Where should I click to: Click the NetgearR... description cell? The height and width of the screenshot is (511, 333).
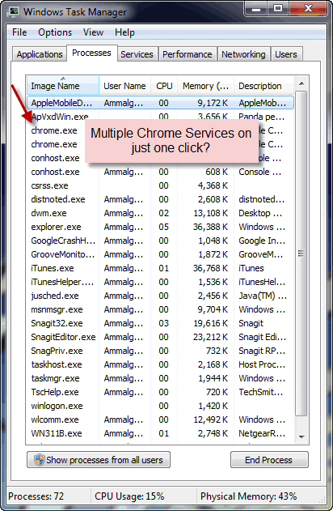pos(262,433)
